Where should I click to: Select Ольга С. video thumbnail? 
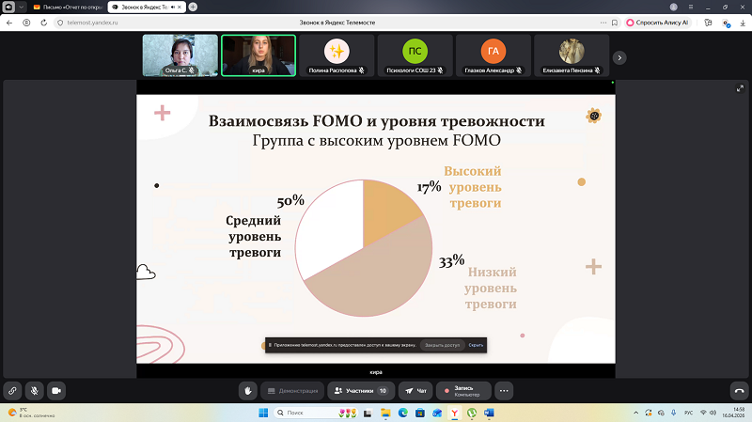pyautogui.click(x=180, y=55)
